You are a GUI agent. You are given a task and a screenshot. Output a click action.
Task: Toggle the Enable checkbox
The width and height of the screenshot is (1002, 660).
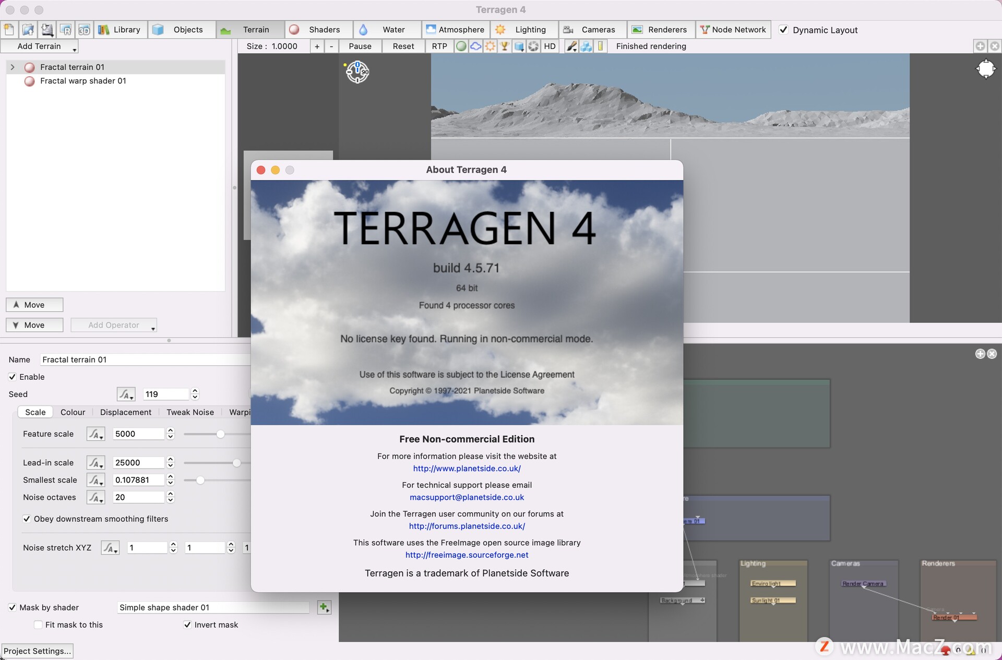click(12, 377)
